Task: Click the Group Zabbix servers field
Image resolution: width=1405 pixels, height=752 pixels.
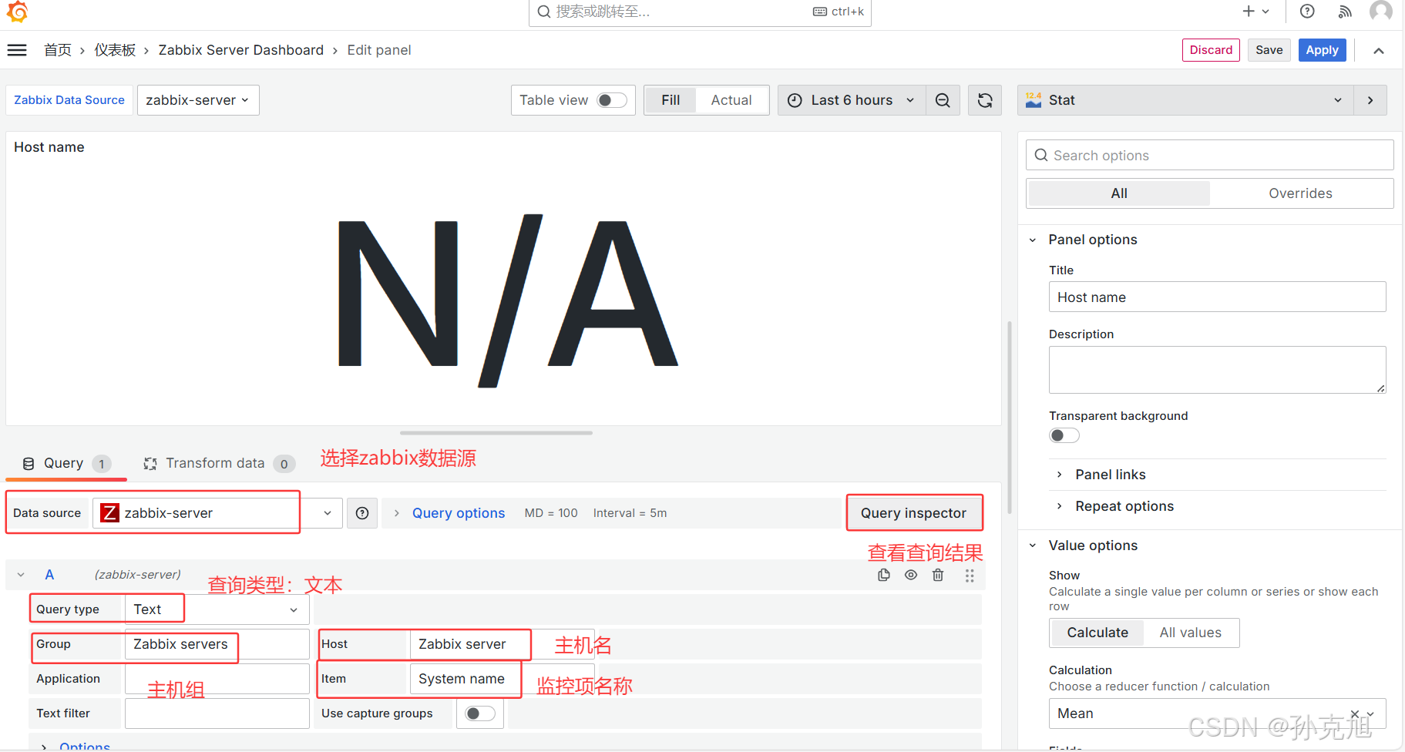Action: pyautogui.click(x=217, y=644)
